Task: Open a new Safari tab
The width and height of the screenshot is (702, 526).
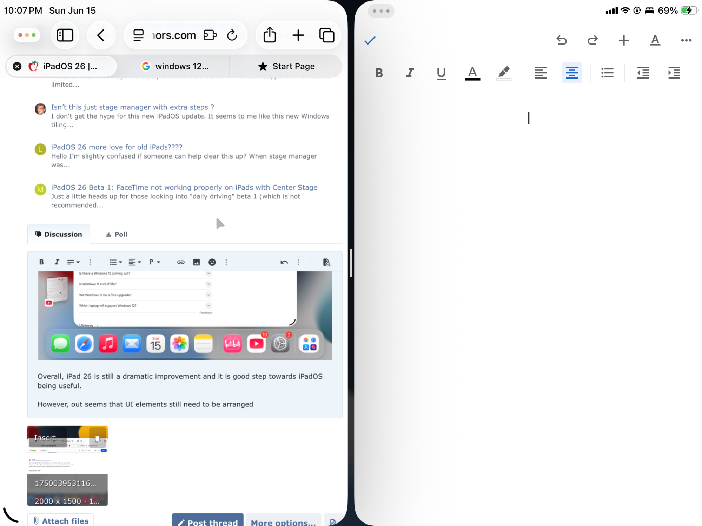Action: pyautogui.click(x=298, y=35)
